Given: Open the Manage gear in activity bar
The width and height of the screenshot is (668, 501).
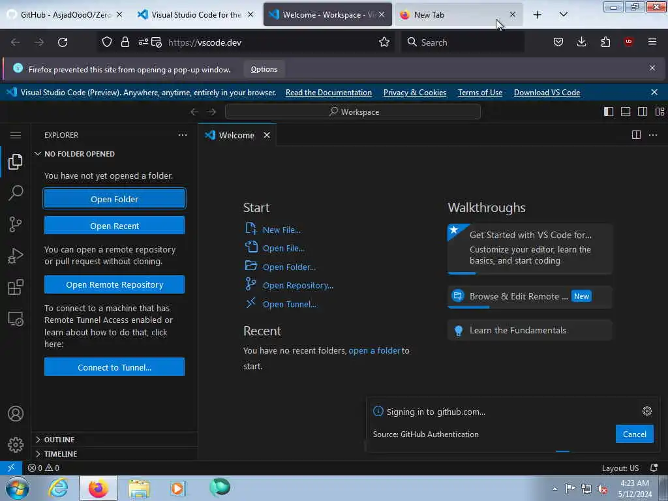Looking at the screenshot, I should click(16, 445).
